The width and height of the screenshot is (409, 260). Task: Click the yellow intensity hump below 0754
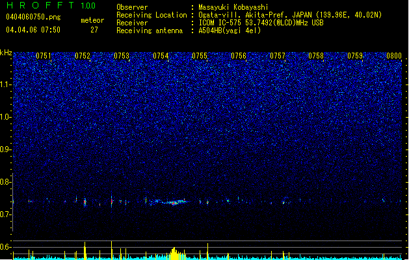(174, 253)
